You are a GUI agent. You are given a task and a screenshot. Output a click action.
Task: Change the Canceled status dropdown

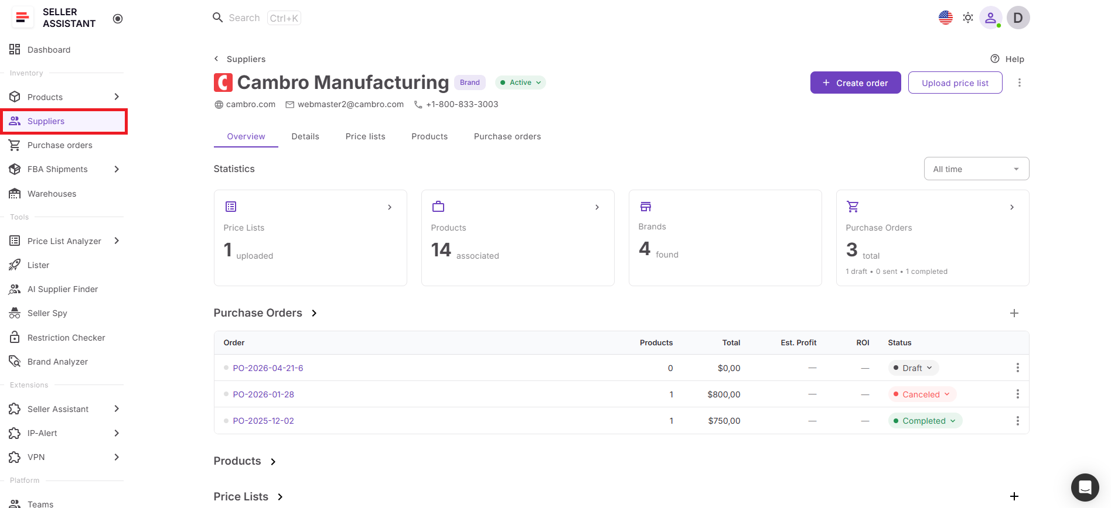[922, 394]
